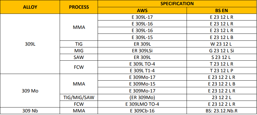Click the G 23 12 L Si cell
This screenshot has height=115, width=257.
pyautogui.click(x=222, y=51)
